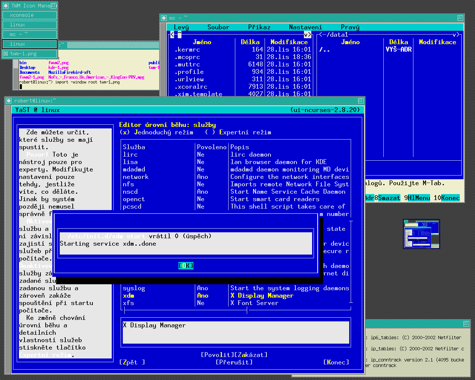Click Délka column header in mc right panel

(399, 42)
